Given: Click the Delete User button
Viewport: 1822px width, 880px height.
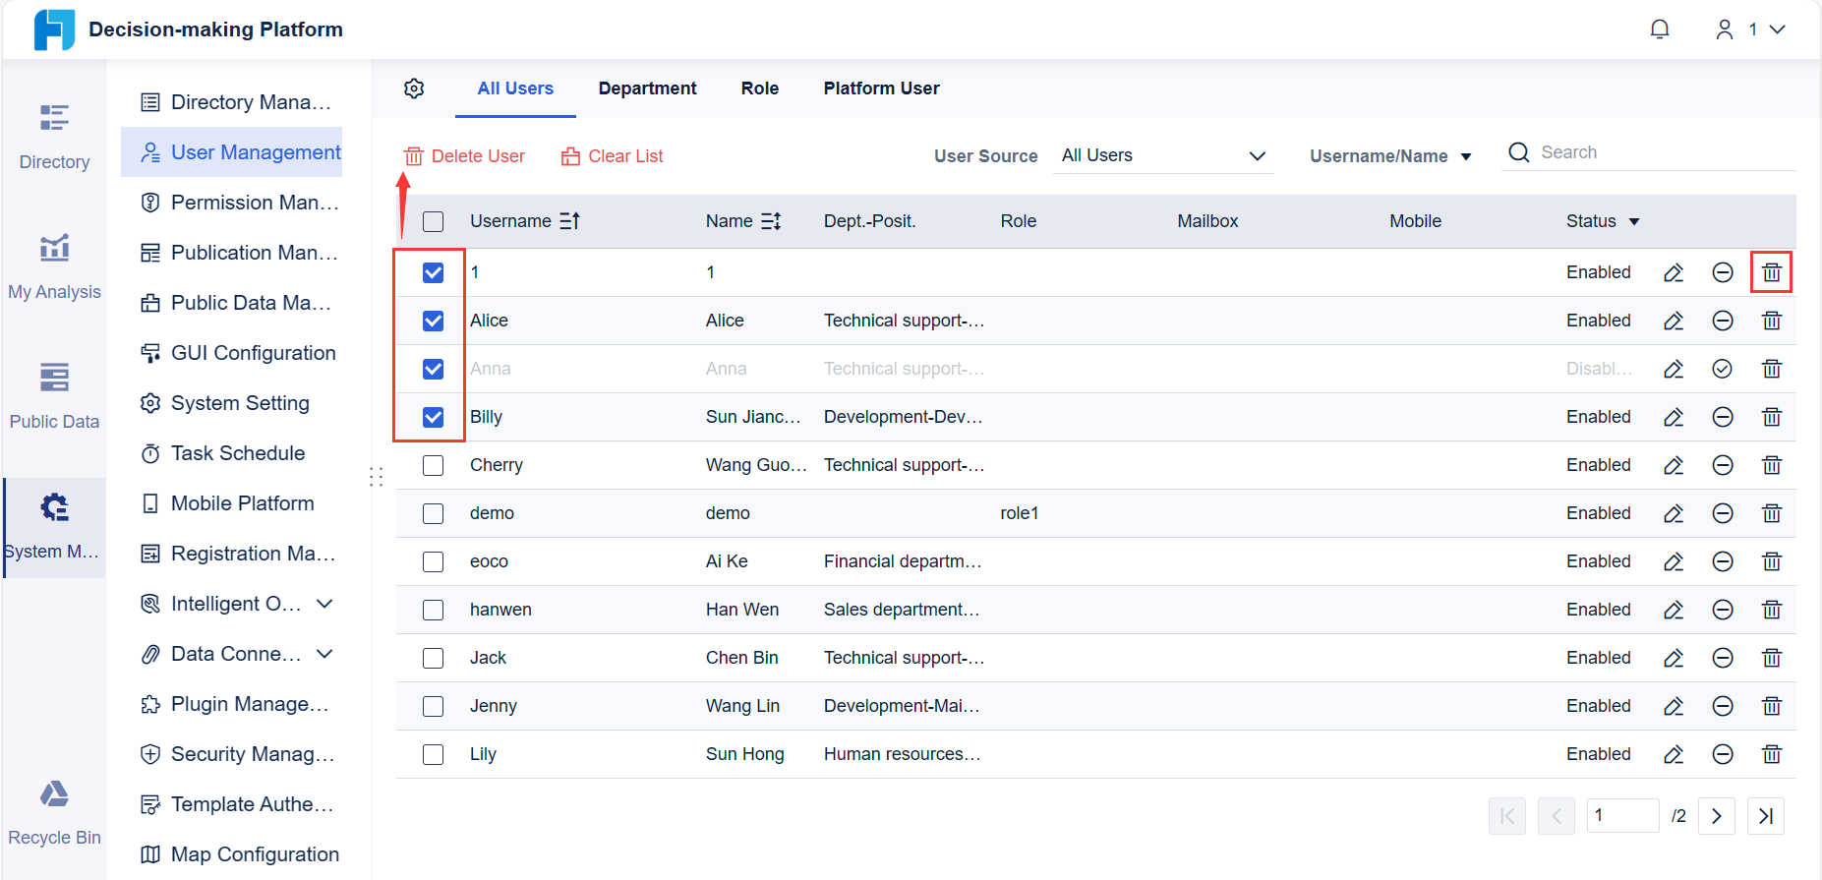Looking at the screenshot, I should 465,156.
